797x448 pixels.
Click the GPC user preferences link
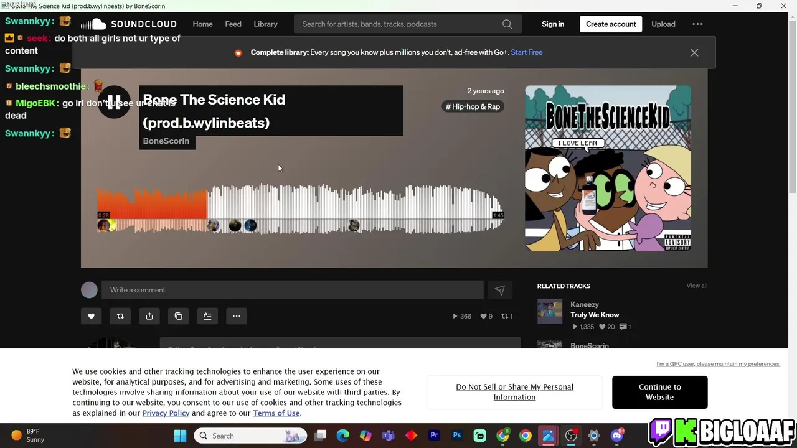(x=718, y=364)
